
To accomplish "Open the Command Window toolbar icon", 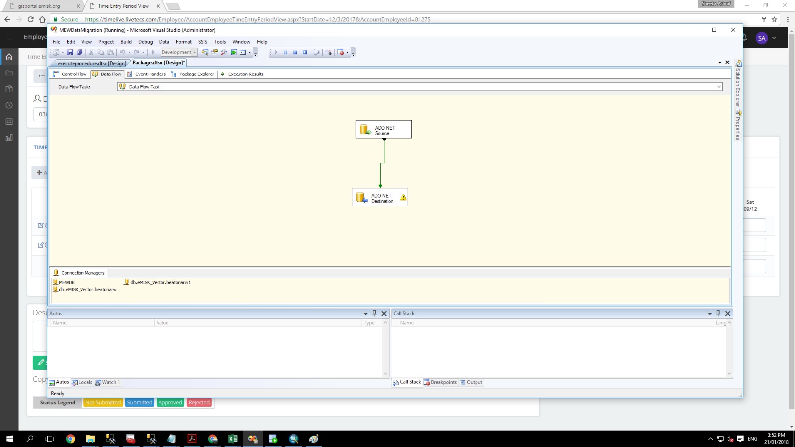I will click(x=243, y=52).
